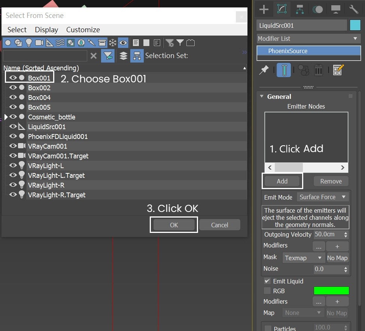Toggle display of bones filter

pyautogui.click(x=91, y=43)
